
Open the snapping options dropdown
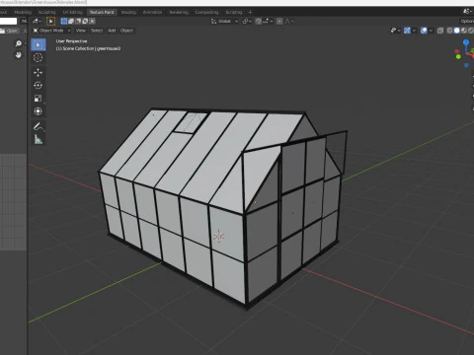click(268, 22)
